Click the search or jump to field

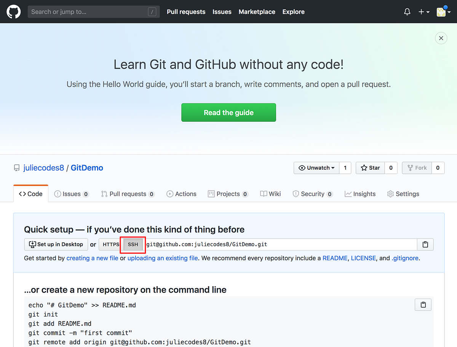(94, 12)
